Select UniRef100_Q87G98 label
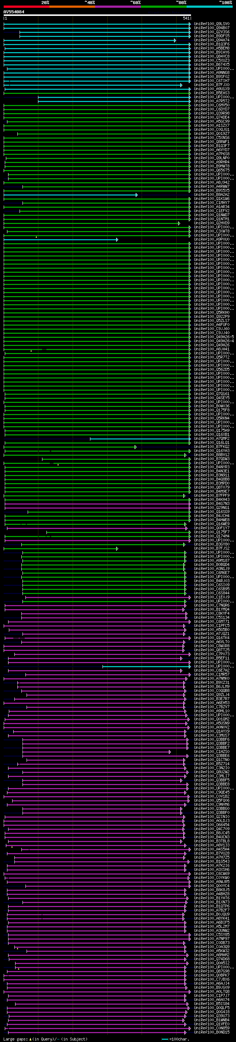The width and height of the screenshot is (236, 1042). 211,971
